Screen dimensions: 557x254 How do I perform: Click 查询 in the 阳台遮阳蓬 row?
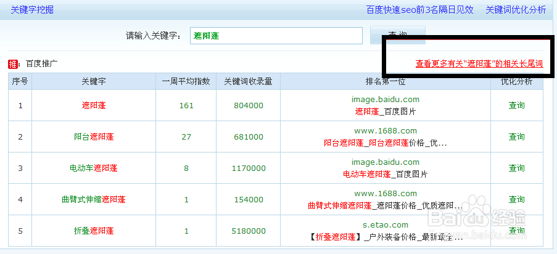pos(516,137)
